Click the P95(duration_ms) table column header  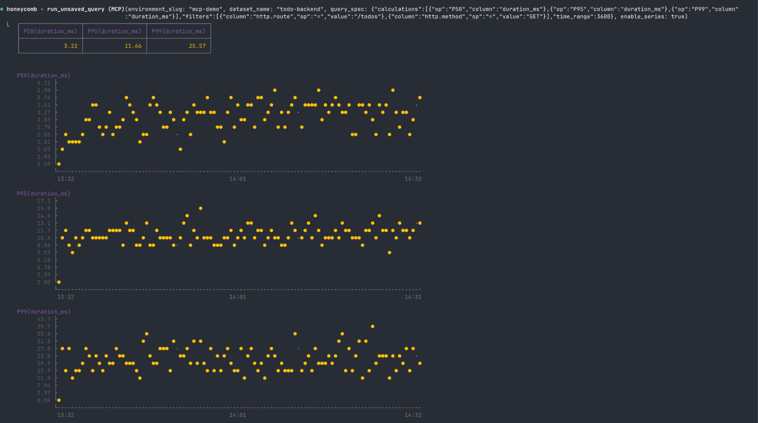(115, 31)
